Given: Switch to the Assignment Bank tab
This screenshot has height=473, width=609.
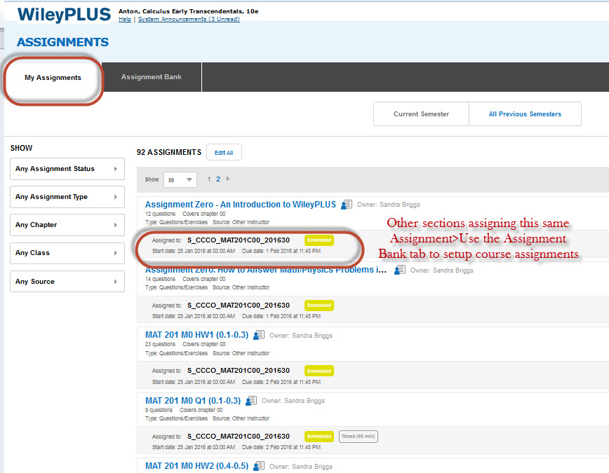Looking at the screenshot, I should 152,77.
